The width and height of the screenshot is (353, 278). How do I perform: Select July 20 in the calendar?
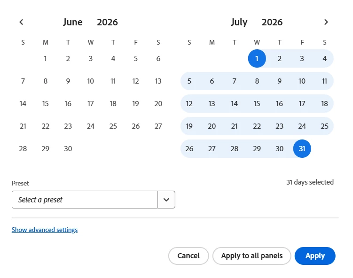[x=212, y=126]
